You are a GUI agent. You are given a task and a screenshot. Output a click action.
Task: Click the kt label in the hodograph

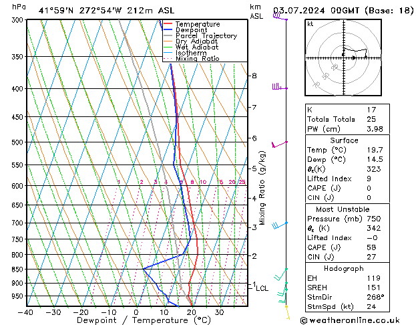[310, 24]
